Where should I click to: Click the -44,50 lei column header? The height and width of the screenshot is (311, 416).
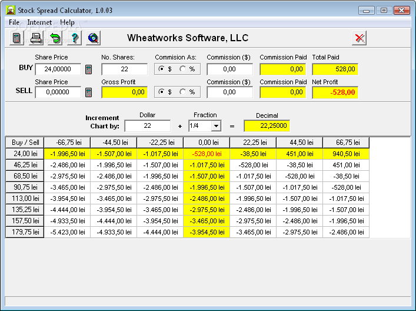click(114, 143)
